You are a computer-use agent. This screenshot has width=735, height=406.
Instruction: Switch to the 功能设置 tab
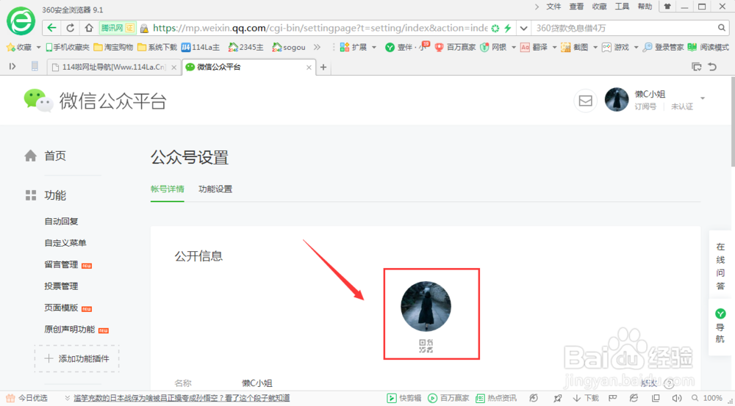215,189
